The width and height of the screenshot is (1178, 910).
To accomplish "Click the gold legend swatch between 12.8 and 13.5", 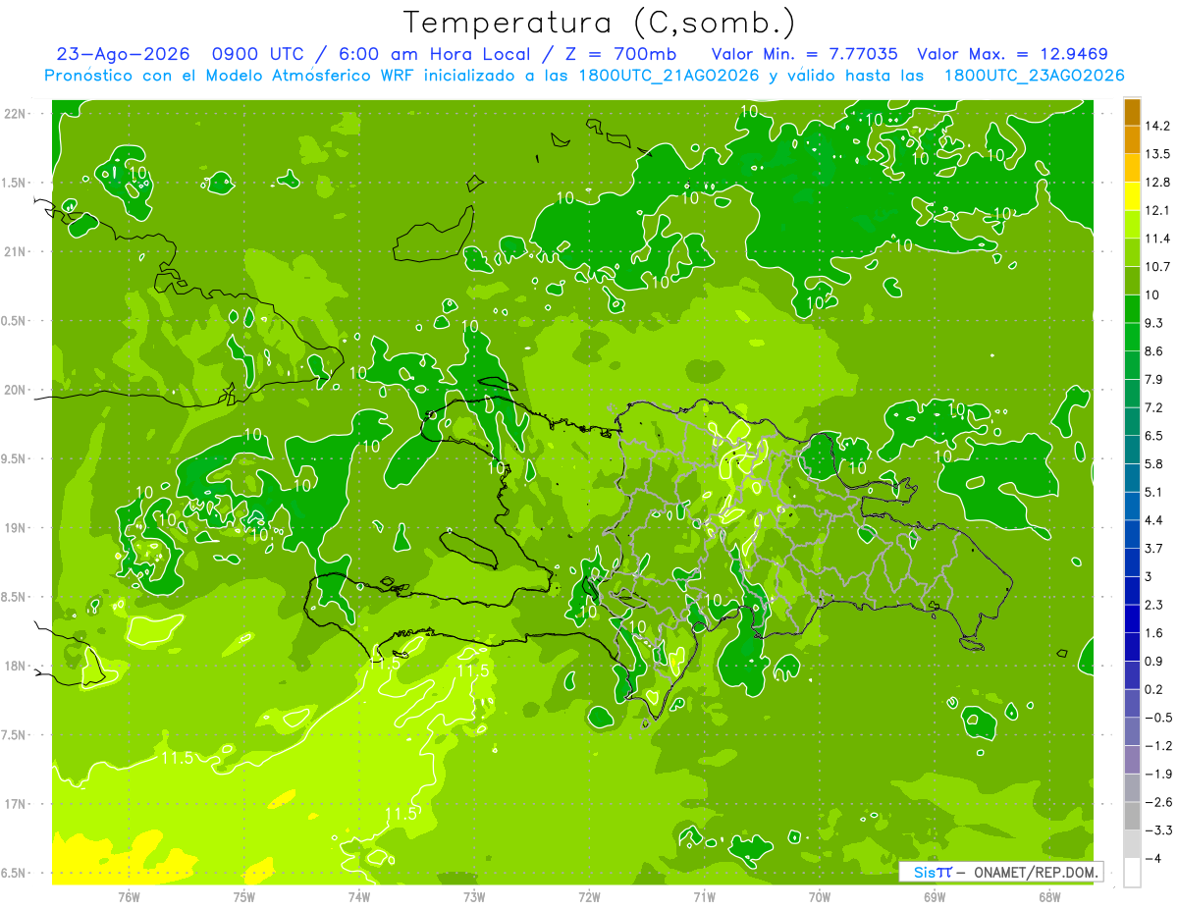I will click(1132, 168).
